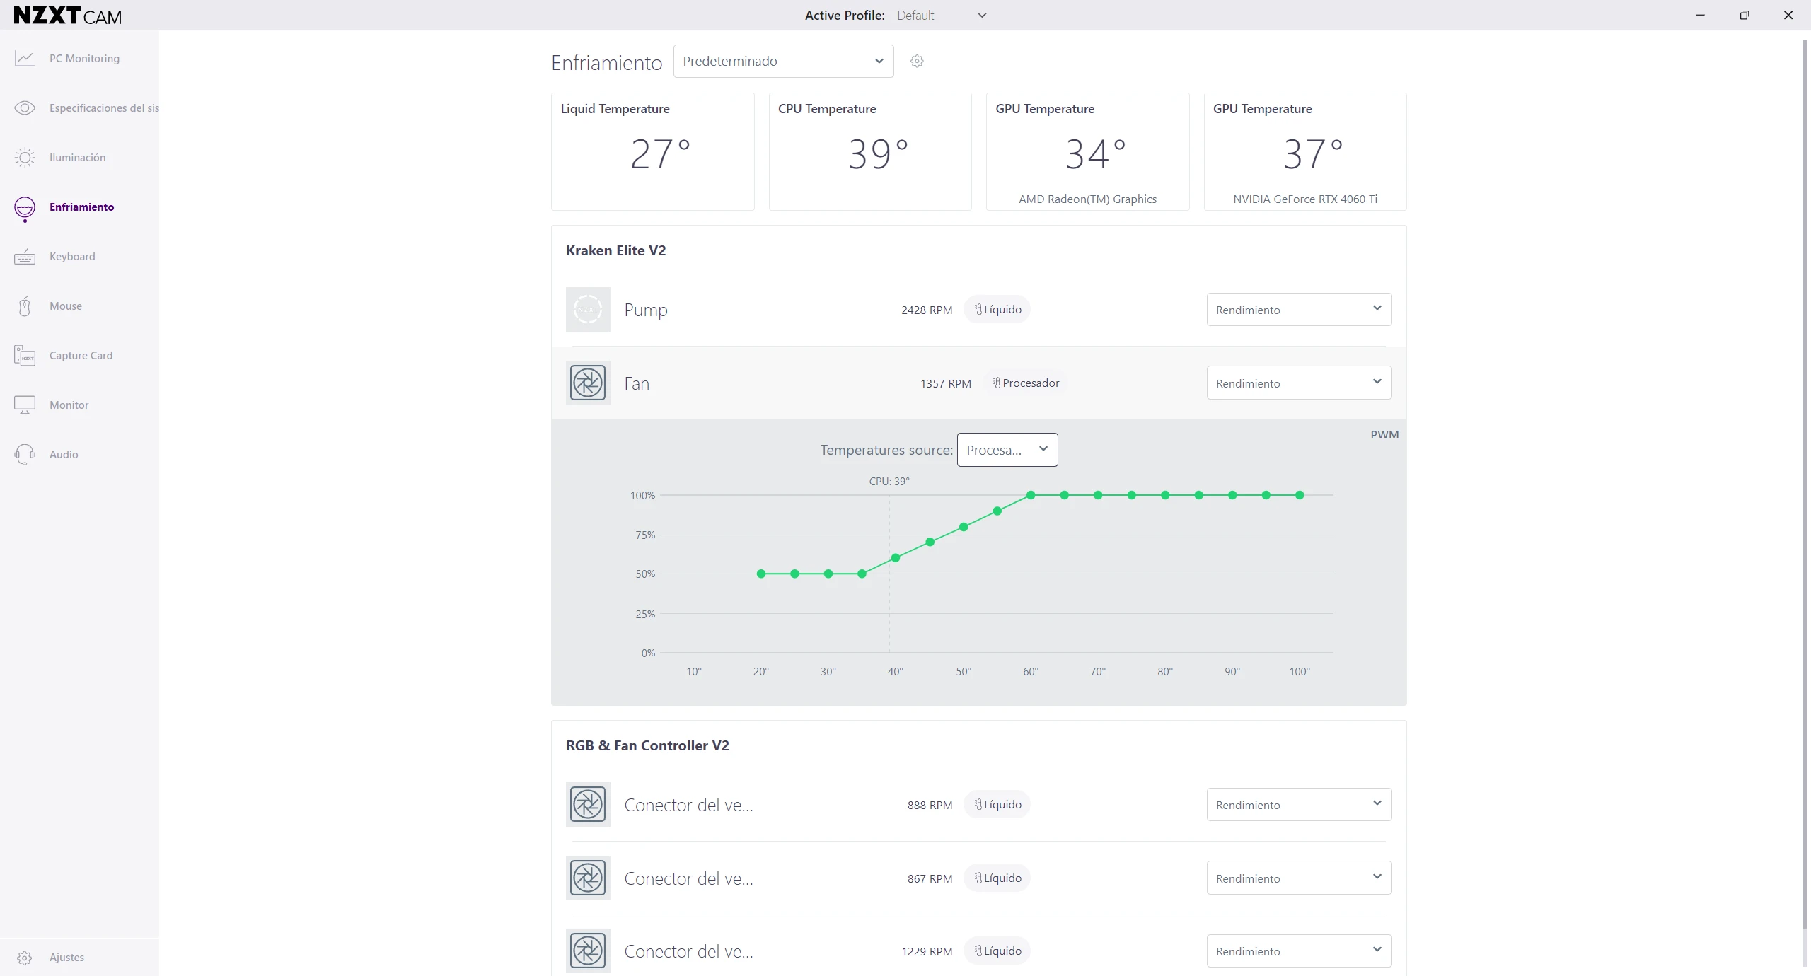Open Rendimiento dropdown for 867 RPM connector
This screenshot has width=1811, height=976.
(x=1299, y=878)
